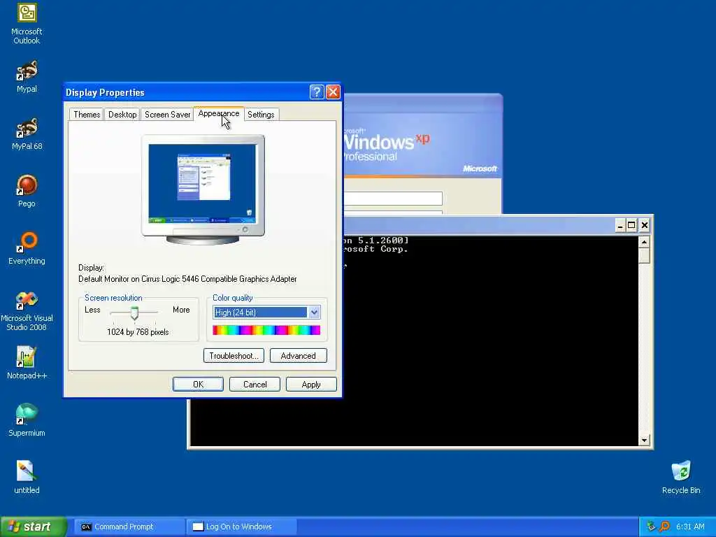Screen dimensions: 716x537
Task: Confirm with the OK button
Action: click(x=198, y=385)
